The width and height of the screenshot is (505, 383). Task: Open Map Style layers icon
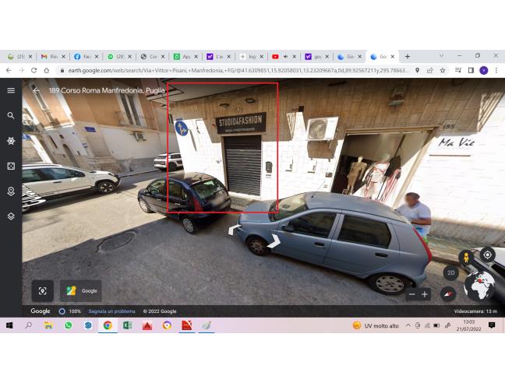[11, 216]
